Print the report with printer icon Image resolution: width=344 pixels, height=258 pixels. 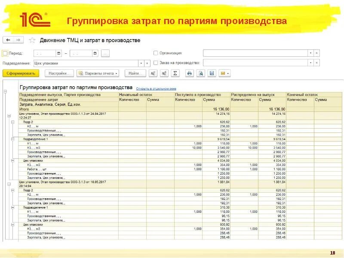tap(190, 73)
